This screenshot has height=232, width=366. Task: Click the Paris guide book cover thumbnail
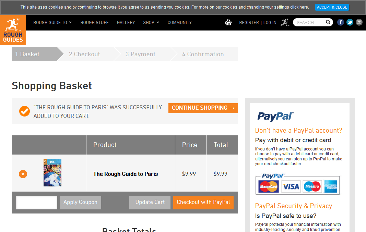[x=52, y=173]
